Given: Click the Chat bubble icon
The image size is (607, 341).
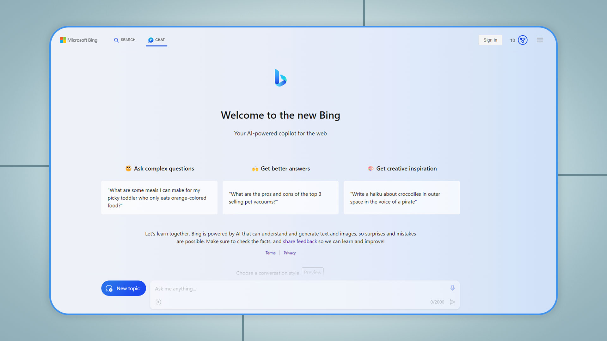Looking at the screenshot, I should [x=150, y=39].
